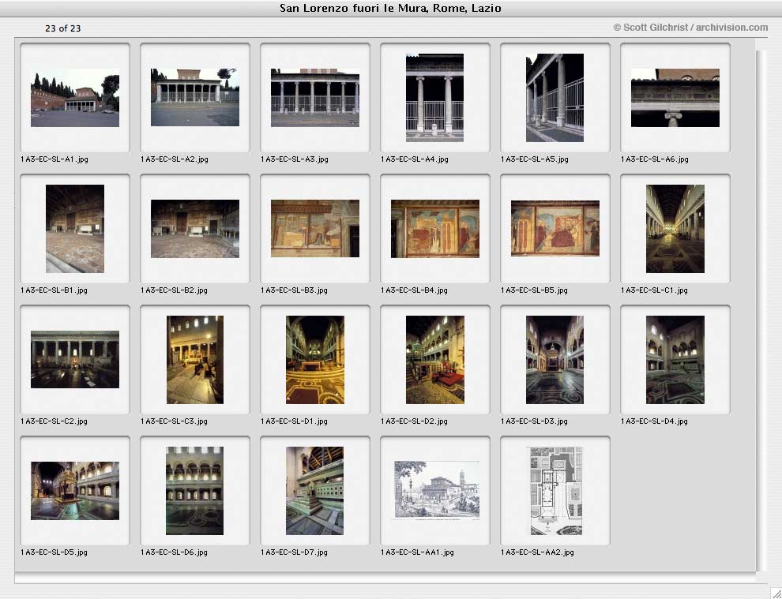Open thumbnail 1A3-EC-SL-D5.jpg
782x599 pixels.
(x=75, y=491)
